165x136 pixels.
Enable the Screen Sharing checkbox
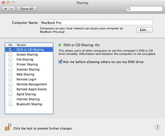tap(10, 54)
